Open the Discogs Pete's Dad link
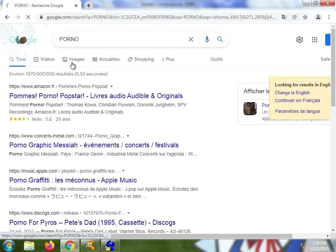Viewport: 336px width, 252px height. (92, 222)
